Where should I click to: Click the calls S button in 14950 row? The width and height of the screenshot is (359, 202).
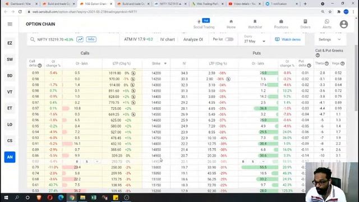click(87, 162)
